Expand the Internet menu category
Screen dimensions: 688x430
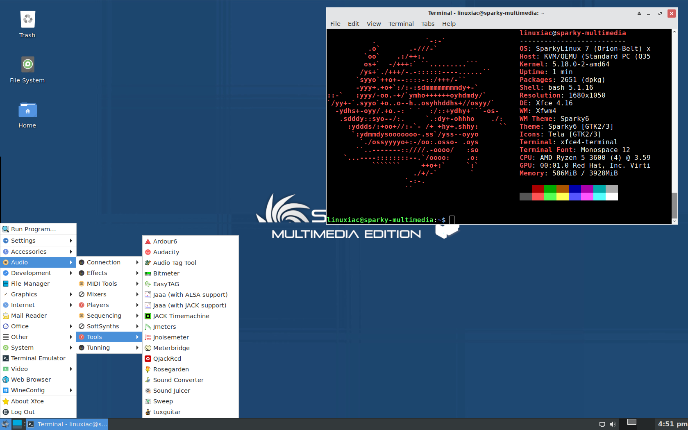tap(38, 305)
